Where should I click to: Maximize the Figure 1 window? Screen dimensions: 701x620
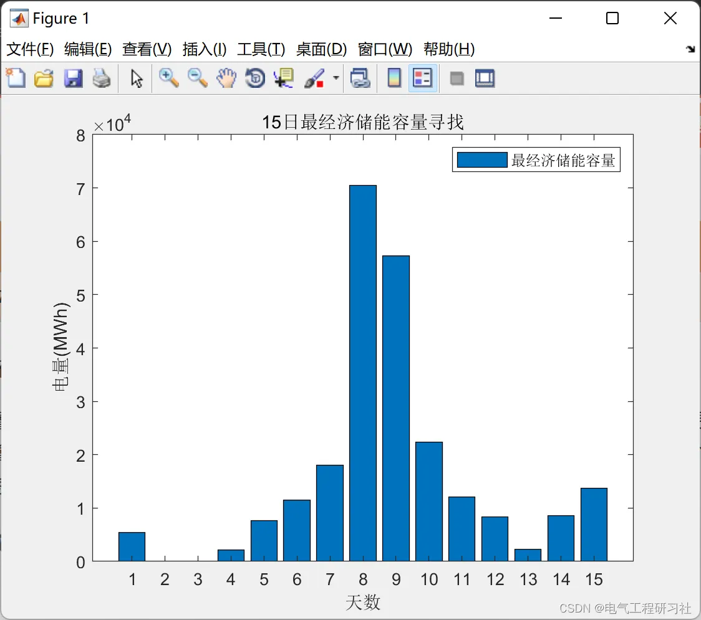pos(612,18)
